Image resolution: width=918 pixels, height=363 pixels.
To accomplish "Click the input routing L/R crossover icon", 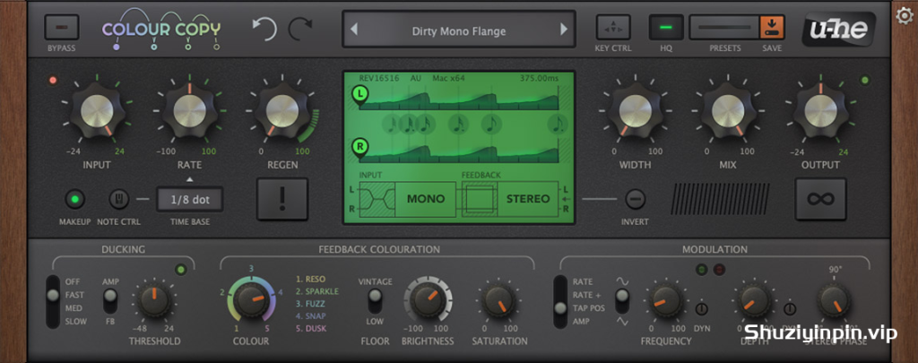I will 377,199.
